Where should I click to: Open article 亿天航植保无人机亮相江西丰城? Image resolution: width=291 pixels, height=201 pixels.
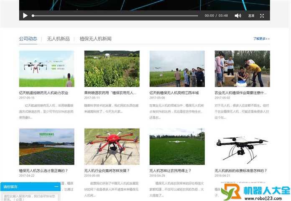pyautogui.click(x=174, y=93)
